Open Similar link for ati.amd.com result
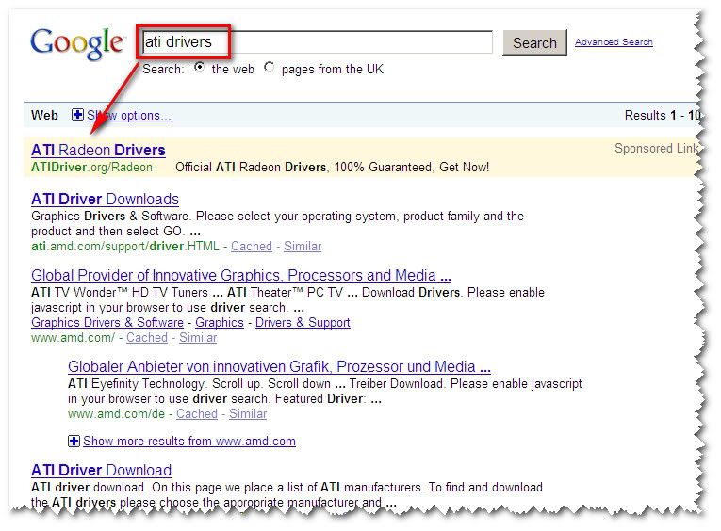The width and height of the screenshot is (721, 531). coord(303,247)
